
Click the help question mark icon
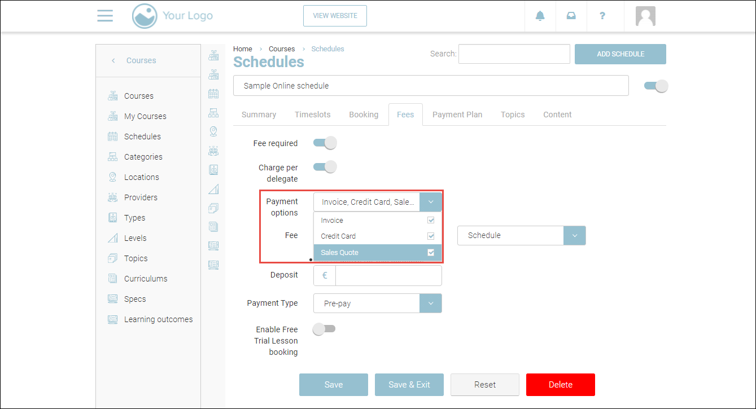tap(603, 16)
